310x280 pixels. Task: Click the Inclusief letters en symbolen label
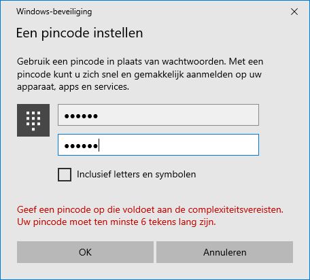point(136,175)
